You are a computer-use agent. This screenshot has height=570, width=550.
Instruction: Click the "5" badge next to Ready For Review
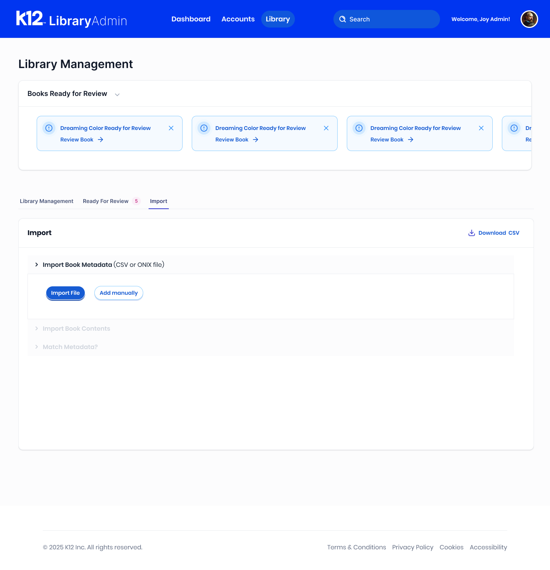point(136,201)
